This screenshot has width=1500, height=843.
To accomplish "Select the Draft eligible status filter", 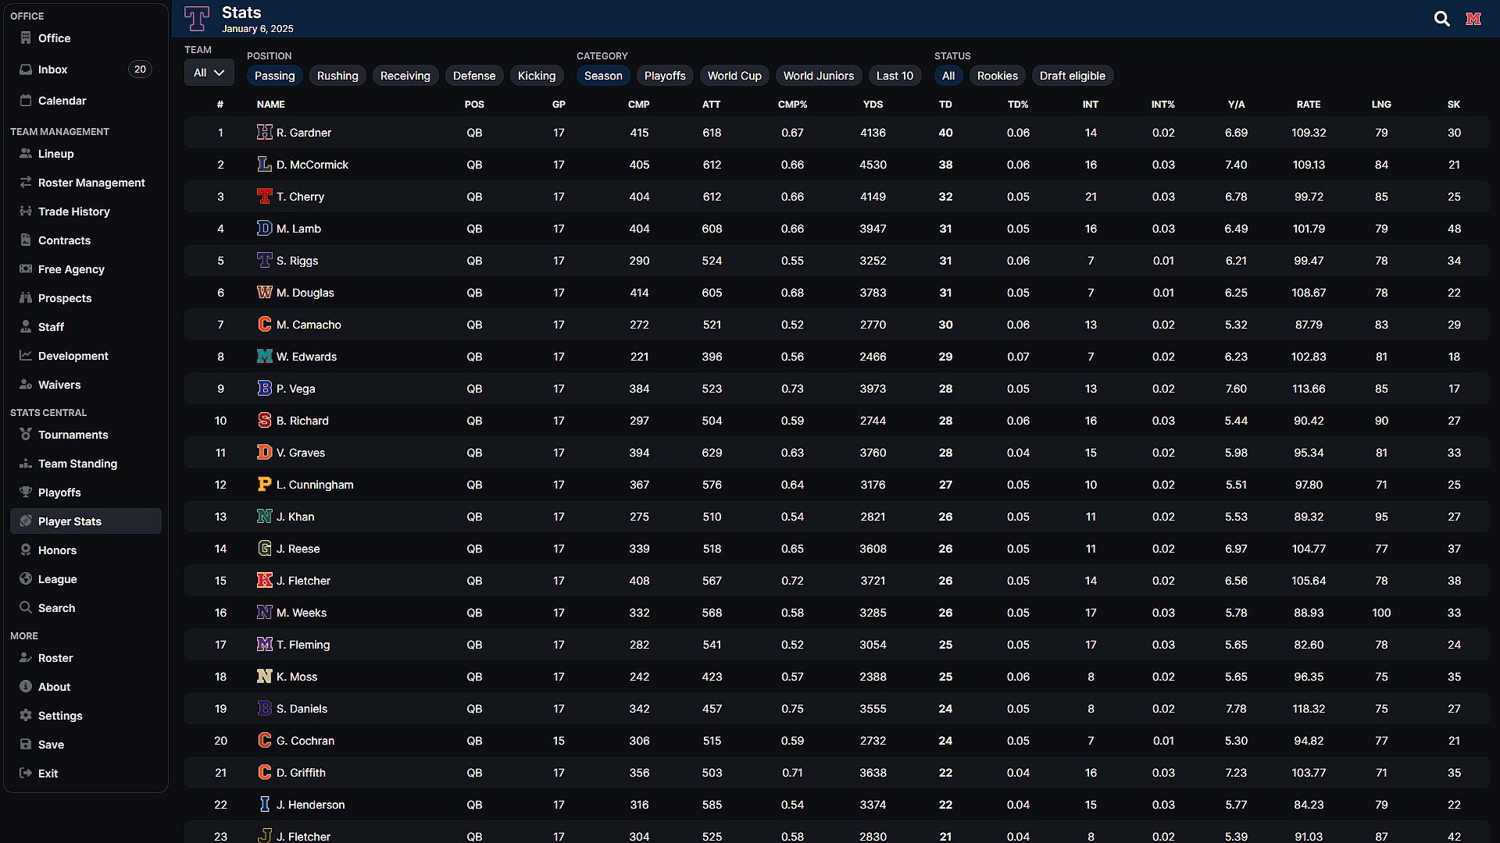I will tap(1072, 76).
